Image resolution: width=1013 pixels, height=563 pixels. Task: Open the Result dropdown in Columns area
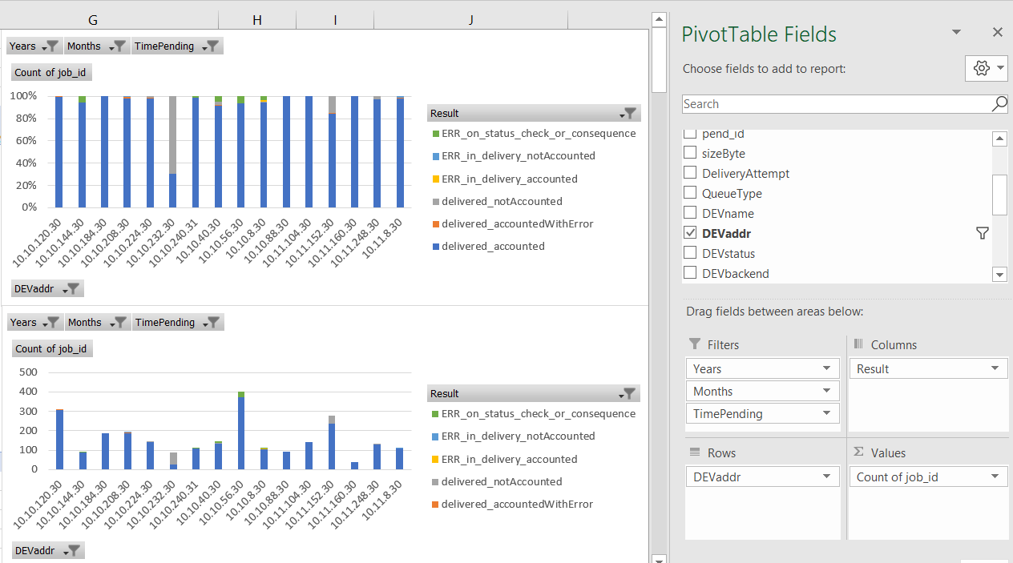click(995, 368)
